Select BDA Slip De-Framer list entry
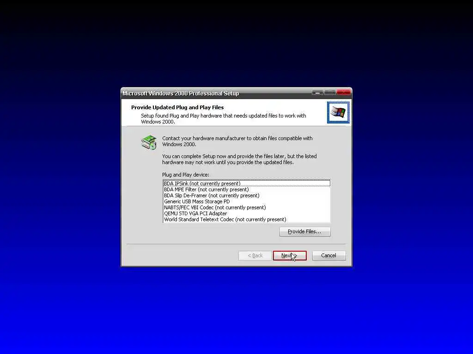Screen dimensions: 473x354 pos(247,195)
